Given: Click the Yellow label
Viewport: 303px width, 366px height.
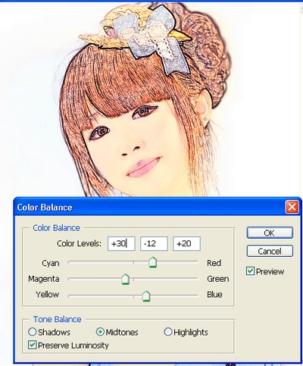Looking at the screenshot, I should [47, 295].
